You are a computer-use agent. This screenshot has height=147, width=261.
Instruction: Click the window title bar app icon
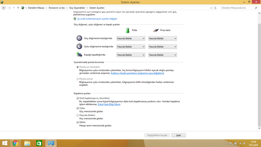[x=2, y=2]
